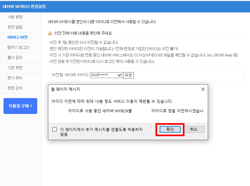The height and width of the screenshot is (186, 250).
Task: Click the 이전 transfer button
Action: (x=128, y=75)
